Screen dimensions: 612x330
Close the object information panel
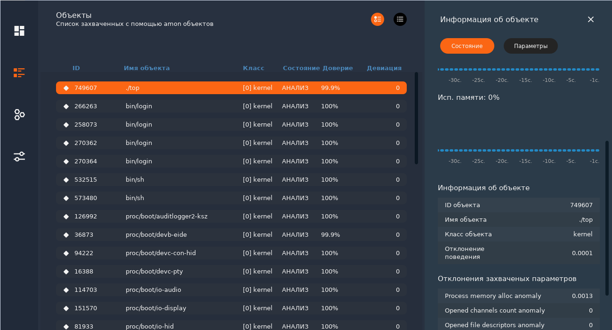tap(590, 19)
